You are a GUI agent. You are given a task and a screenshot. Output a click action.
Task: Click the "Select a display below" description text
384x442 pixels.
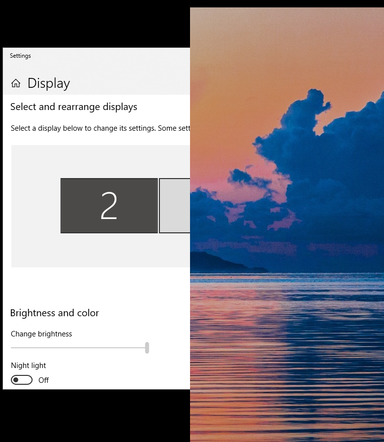coord(100,128)
